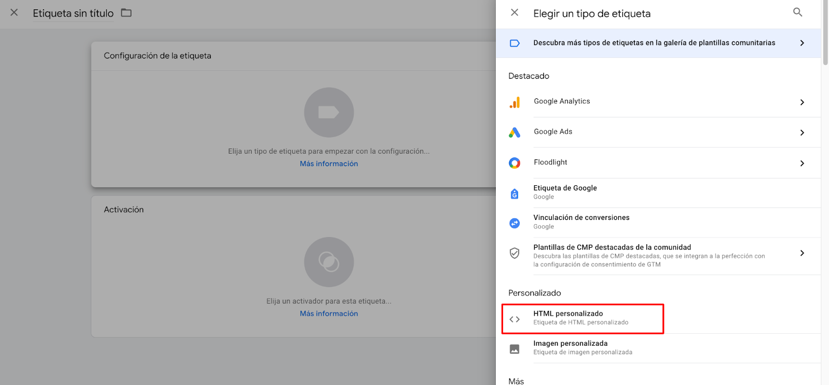Click the HTML personalizado code brackets icon
This screenshot has width=829, height=385.
(x=514, y=319)
